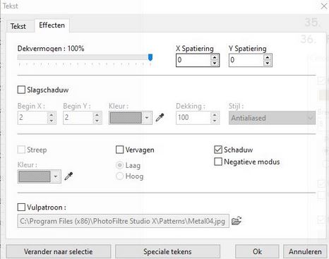The height and width of the screenshot is (259, 329).
Task: Increase Begin X value with up arrow
Action: [52, 115]
